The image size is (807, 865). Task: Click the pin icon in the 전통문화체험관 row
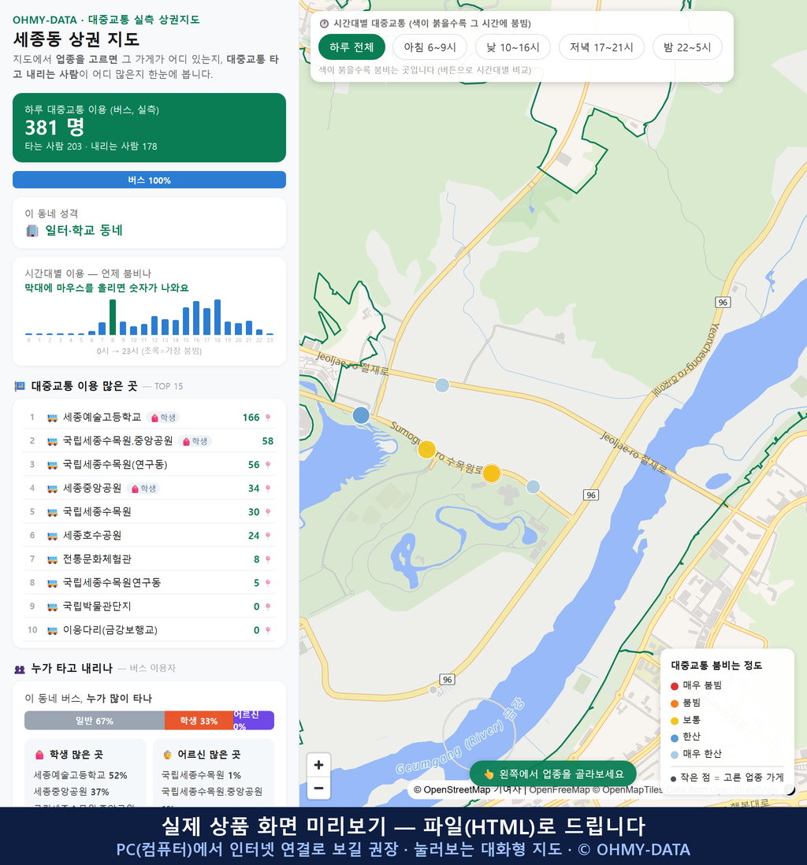[268, 559]
